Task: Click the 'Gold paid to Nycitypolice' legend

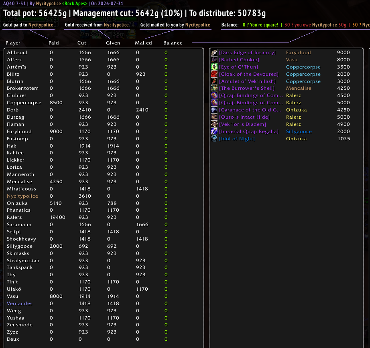Action: (28, 25)
